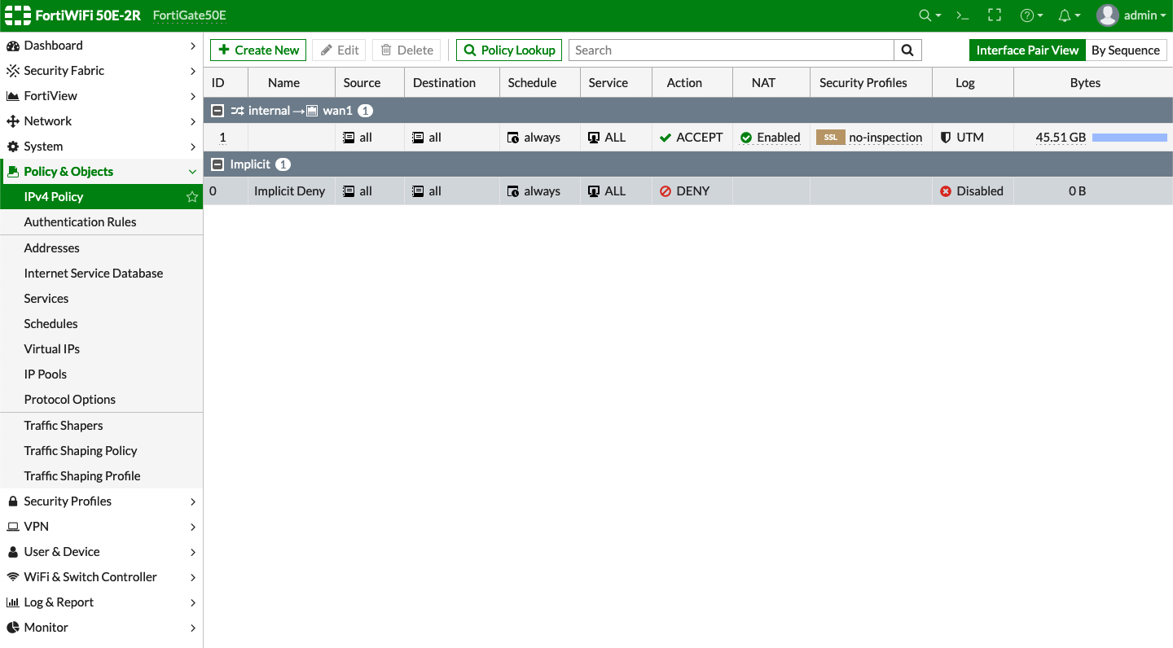This screenshot has height=648, width=1173.
Task: Enter fullscreen mode
Action: click(995, 15)
